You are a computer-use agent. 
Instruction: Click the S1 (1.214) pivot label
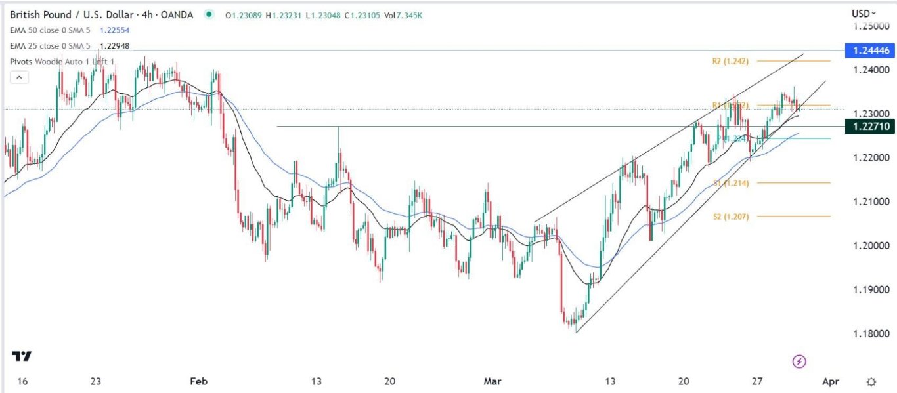(730, 183)
